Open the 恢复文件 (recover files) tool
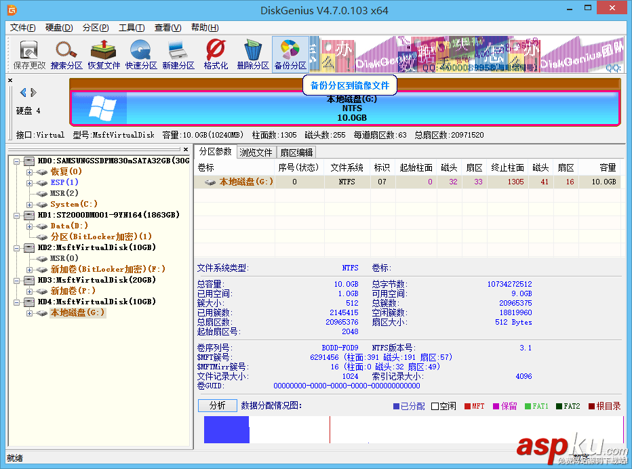 [104, 54]
